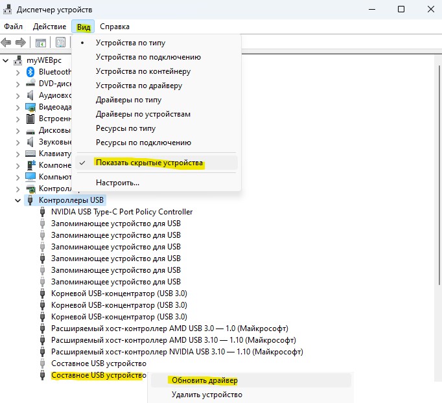Select the Контроллеры USB label
Image resolution: width=442 pixels, height=403 pixels.
pyautogui.click(x=71, y=200)
